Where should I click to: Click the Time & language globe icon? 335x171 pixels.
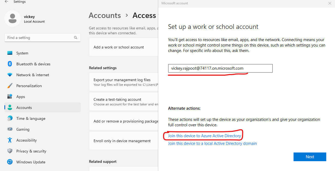click(x=10, y=118)
